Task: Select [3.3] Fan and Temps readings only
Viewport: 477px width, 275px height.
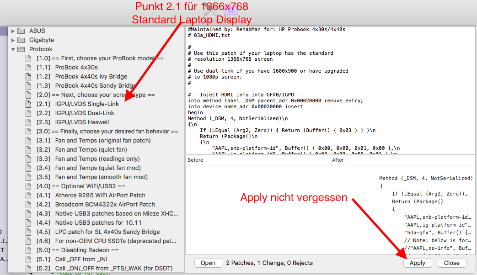Action: [x=96, y=159]
